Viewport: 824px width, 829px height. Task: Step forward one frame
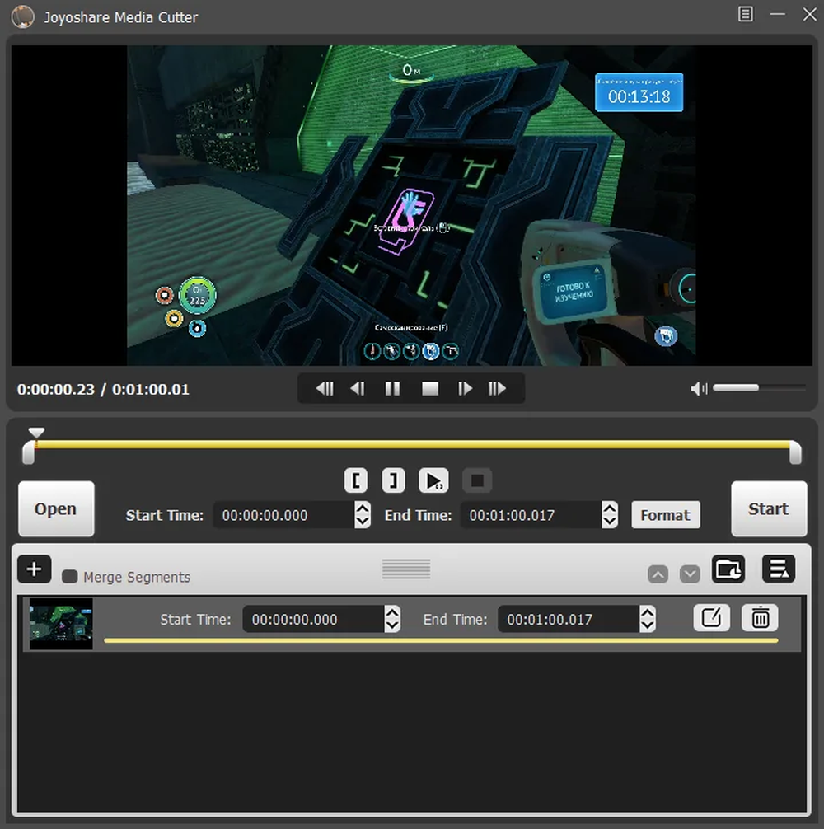465,389
